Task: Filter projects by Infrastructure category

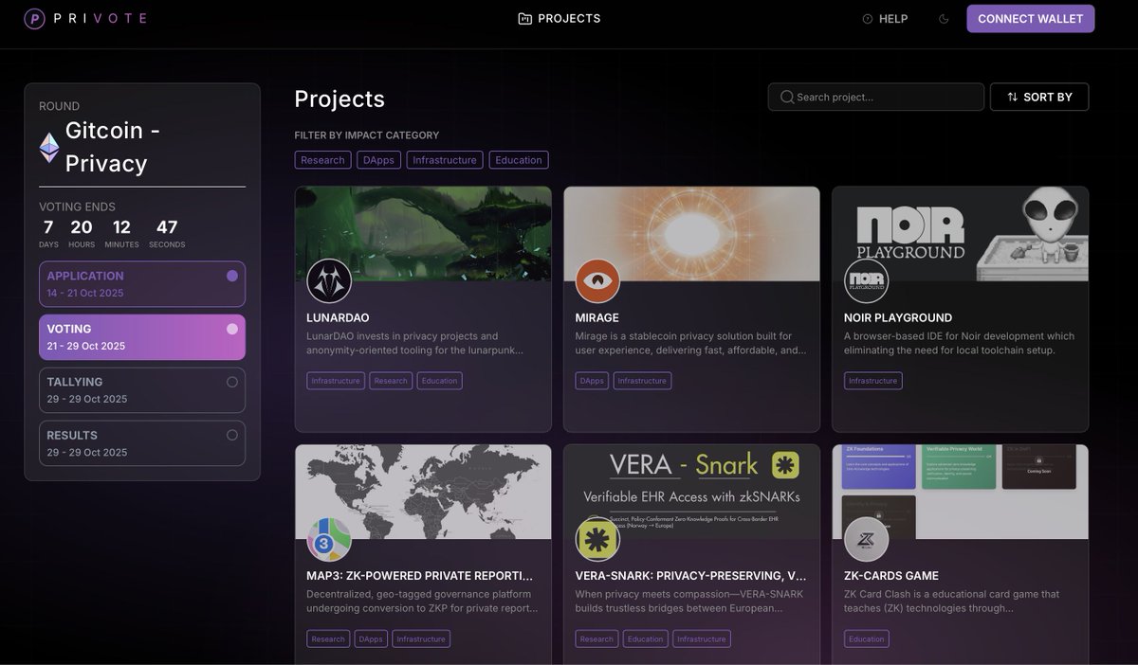Action: coord(445,160)
